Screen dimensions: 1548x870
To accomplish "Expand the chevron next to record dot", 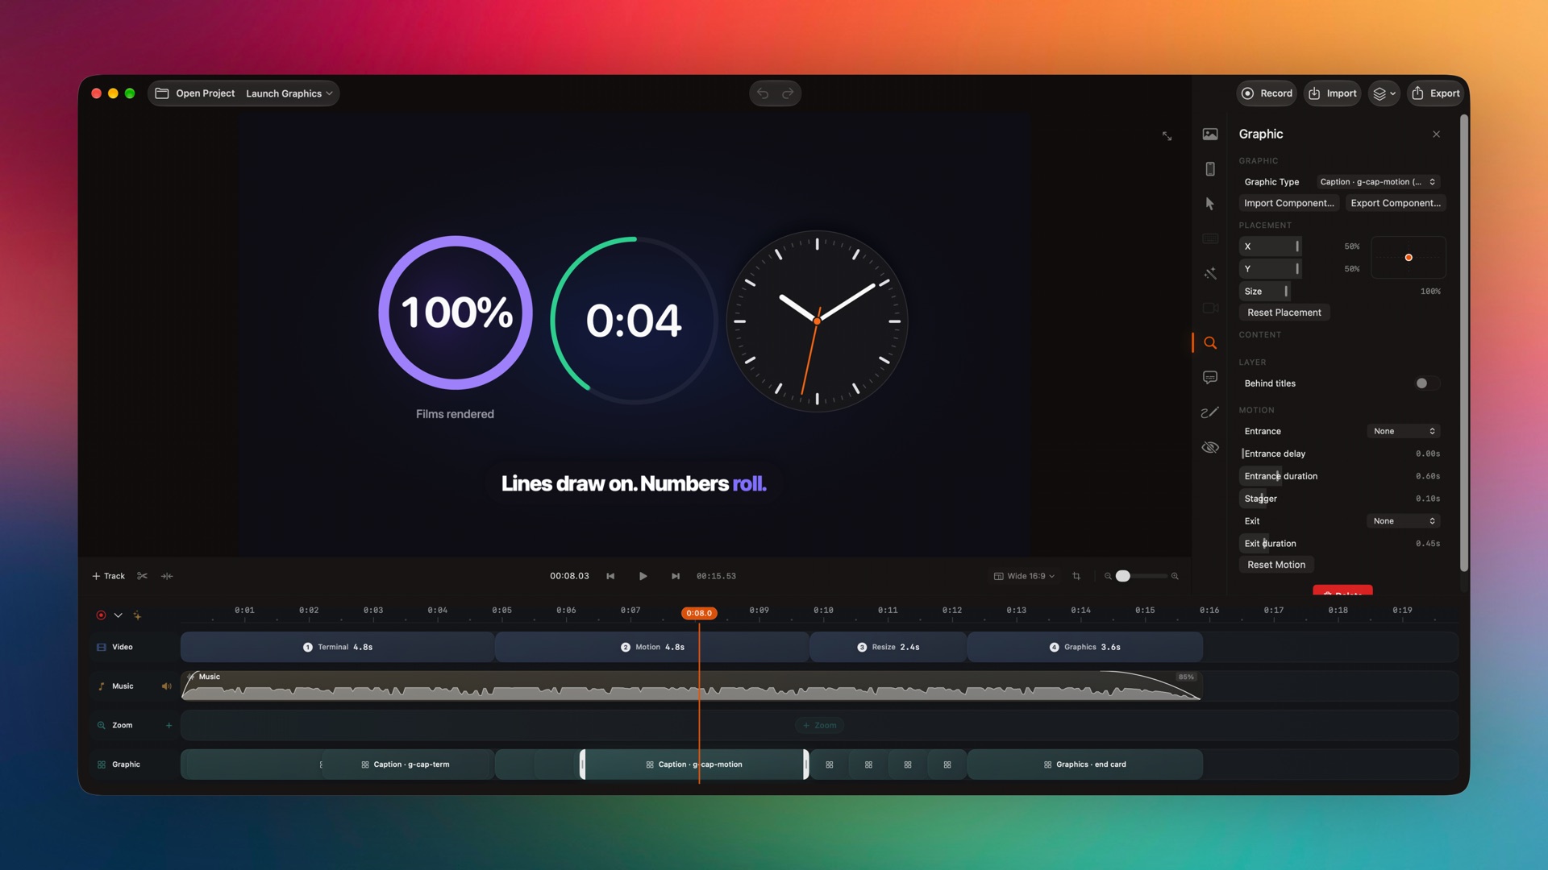I will 118,615.
